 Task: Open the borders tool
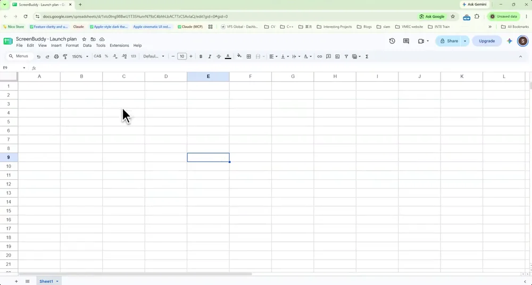pyautogui.click(x=248, y=56)
